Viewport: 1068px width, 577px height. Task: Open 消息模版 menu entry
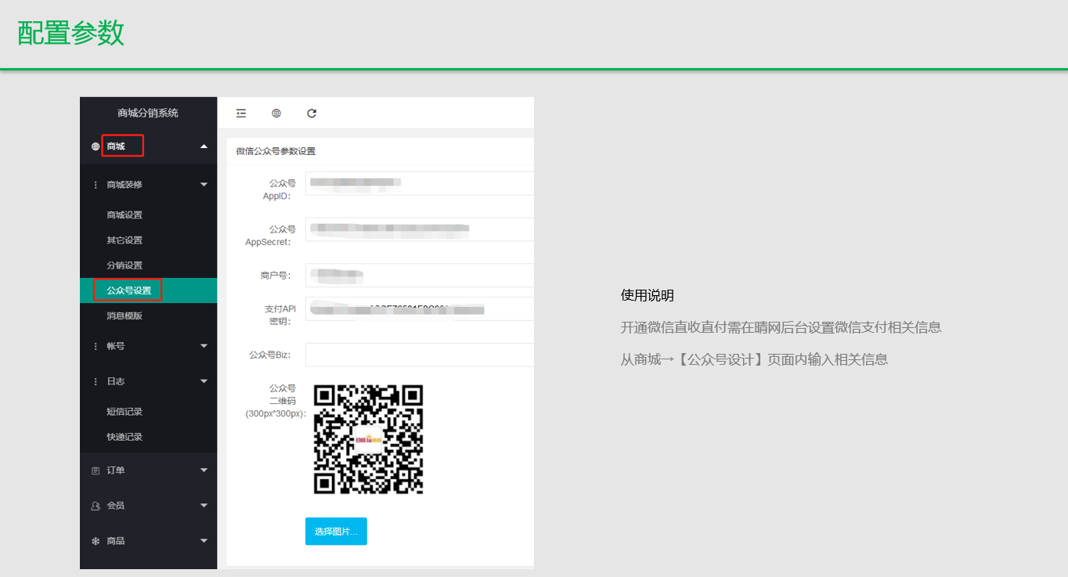tap(124, 316)
